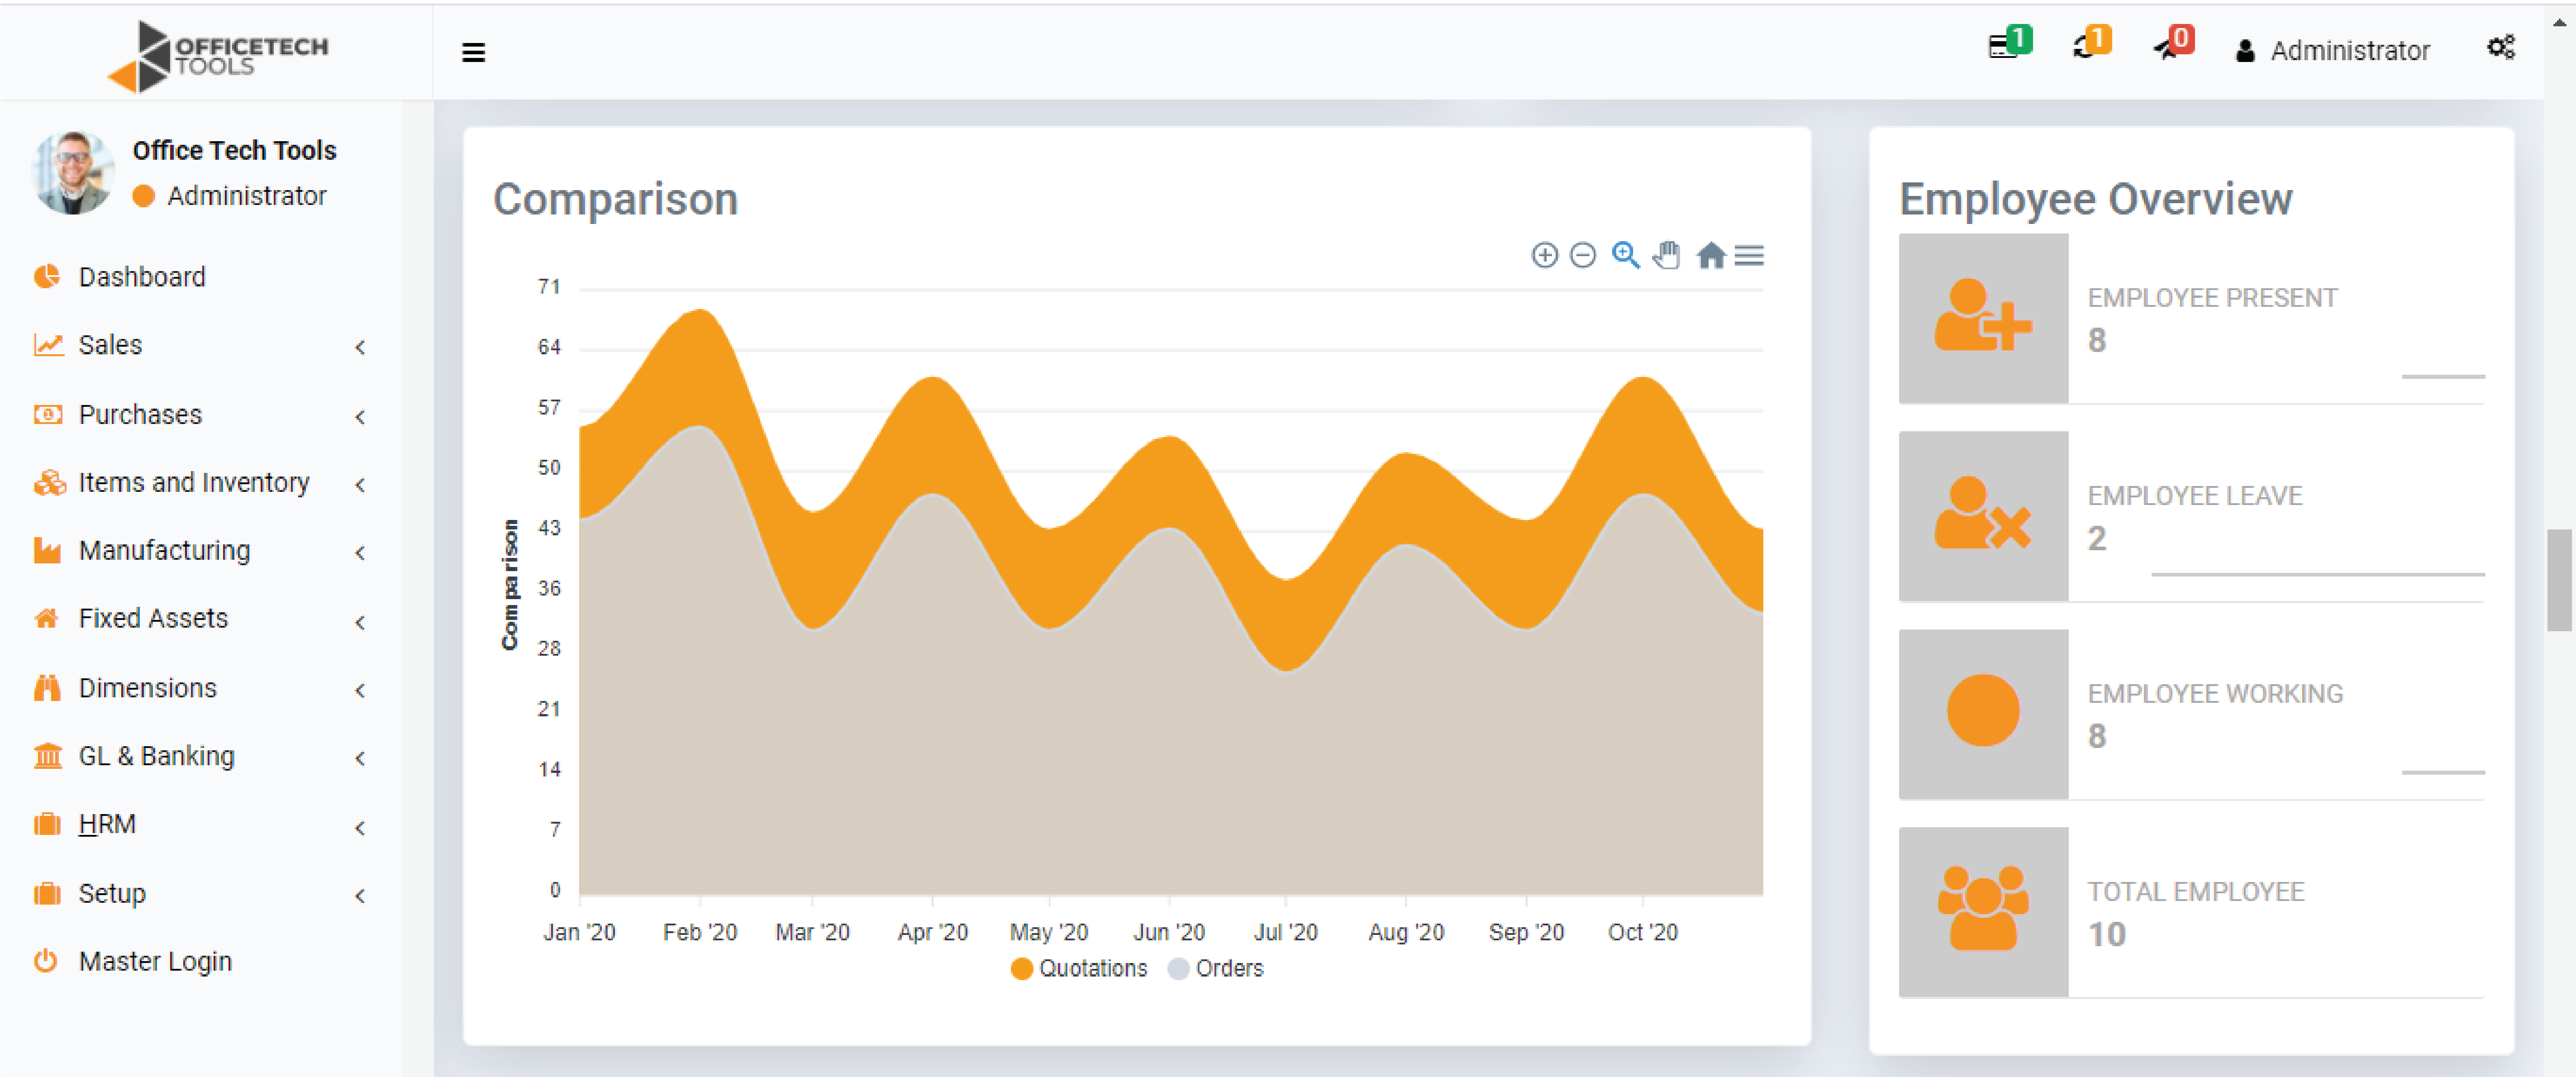This screenshot has height=1077, width=2576.
Task: Expand the Purchases menu chevron
Action: [360, 417]
